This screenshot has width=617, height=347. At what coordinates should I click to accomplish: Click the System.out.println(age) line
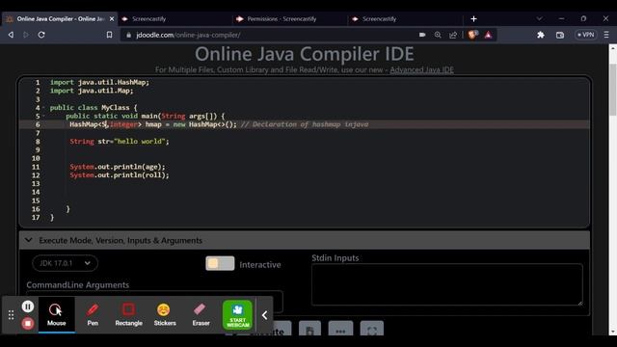[x=118, y=167]
